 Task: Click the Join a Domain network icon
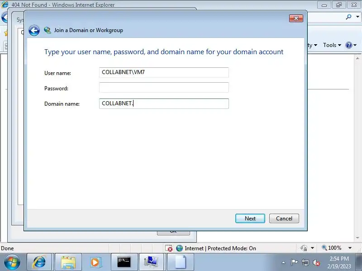click(x=48, y=30)
